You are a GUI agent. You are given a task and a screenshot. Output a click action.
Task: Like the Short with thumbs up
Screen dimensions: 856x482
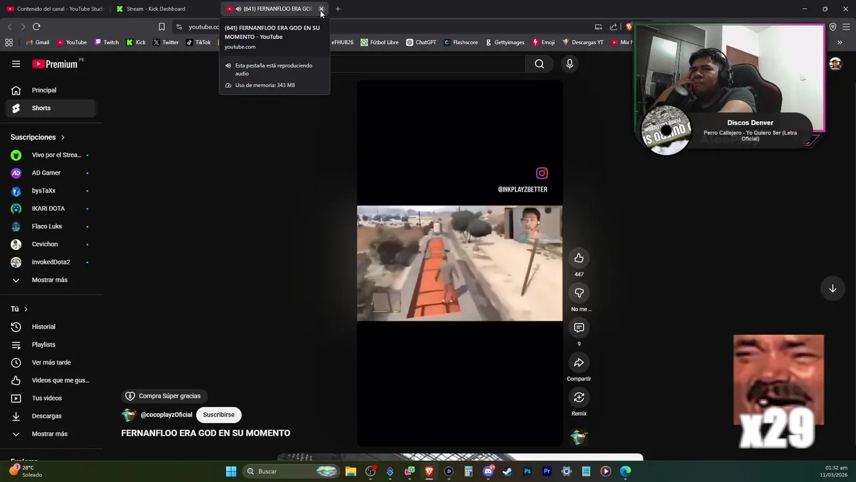(579, 258)
